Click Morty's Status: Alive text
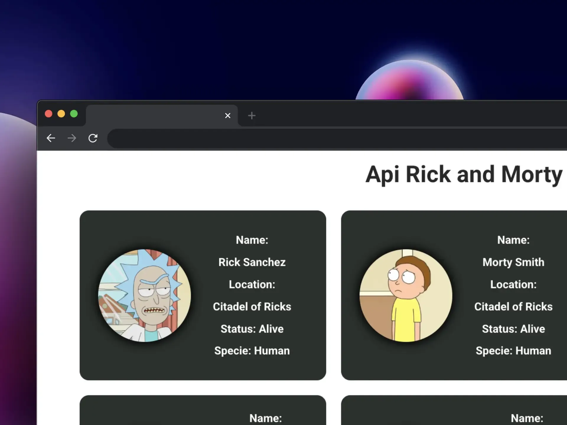This screenshot has width=567, height=425. (514, 329)
